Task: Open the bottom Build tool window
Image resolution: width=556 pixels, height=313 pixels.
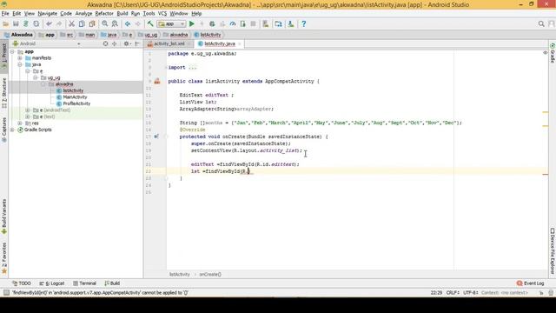Action: point(112,283)
